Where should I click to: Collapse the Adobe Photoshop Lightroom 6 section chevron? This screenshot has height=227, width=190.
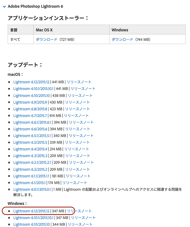tap(4, 6)
